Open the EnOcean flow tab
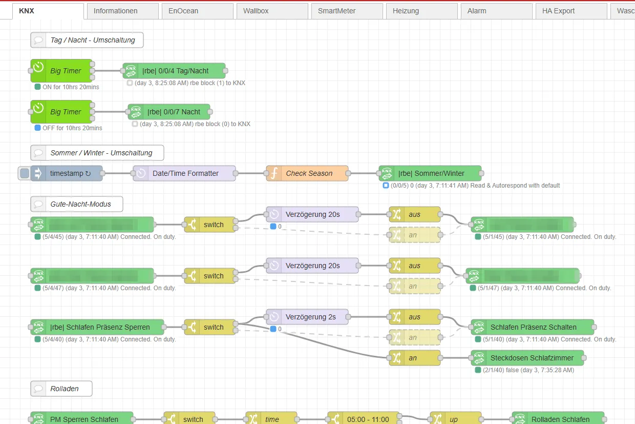 (x=197, y=11)
